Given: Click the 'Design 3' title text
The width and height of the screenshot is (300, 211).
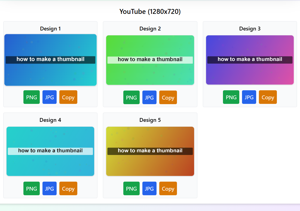Looking at the screenshot, I should coord(250,29).
